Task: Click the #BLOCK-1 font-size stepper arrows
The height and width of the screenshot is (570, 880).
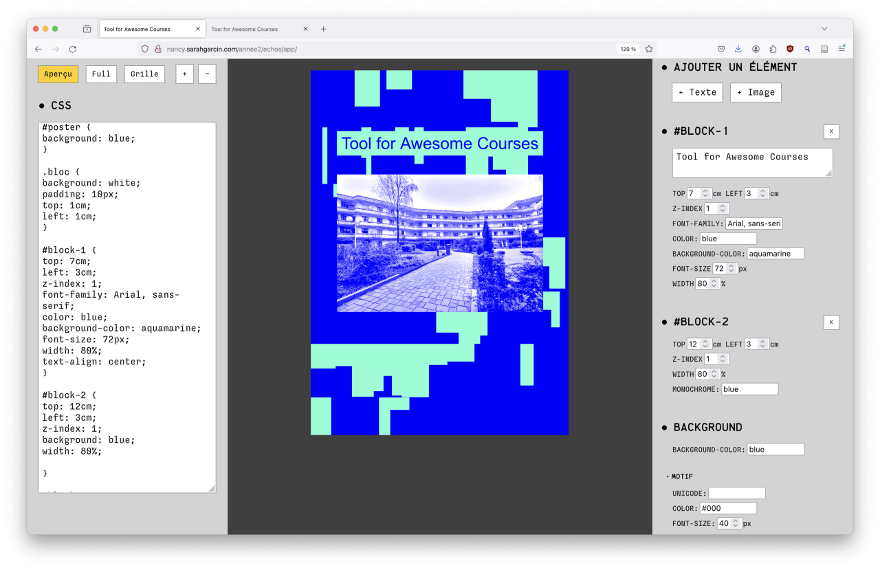Action: point(731,269)
